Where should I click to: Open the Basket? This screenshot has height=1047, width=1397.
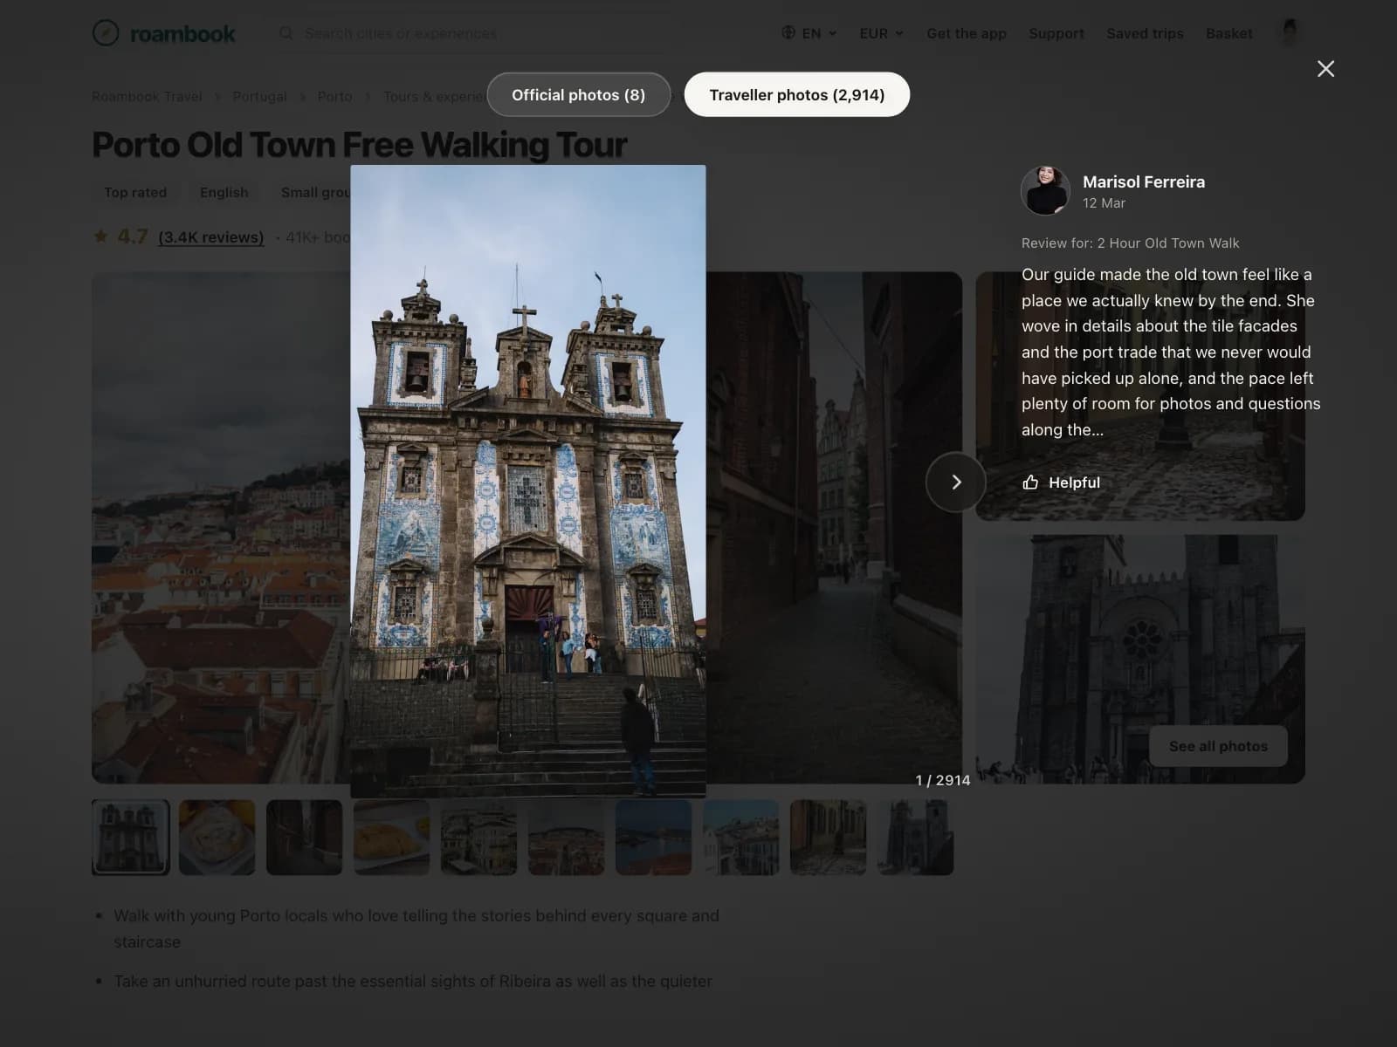pos(1229,33)
